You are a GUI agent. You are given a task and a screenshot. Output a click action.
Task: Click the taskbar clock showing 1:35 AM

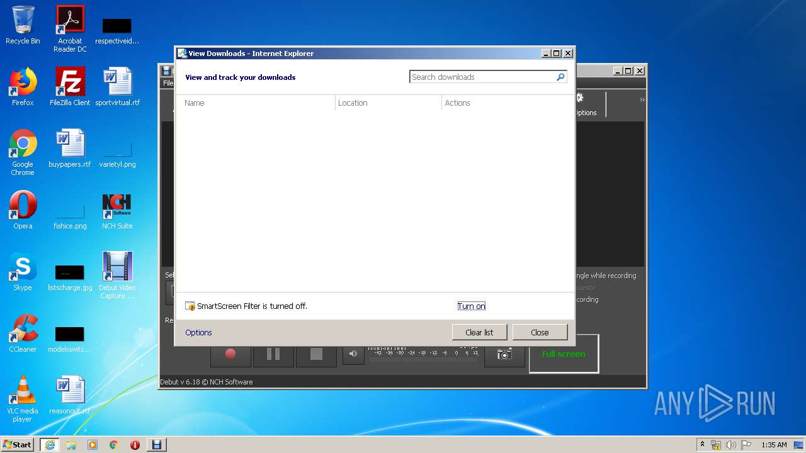point(774,445)
